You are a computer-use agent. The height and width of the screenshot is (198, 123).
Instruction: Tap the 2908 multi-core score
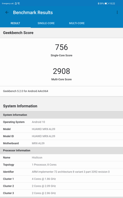point(61,71)
